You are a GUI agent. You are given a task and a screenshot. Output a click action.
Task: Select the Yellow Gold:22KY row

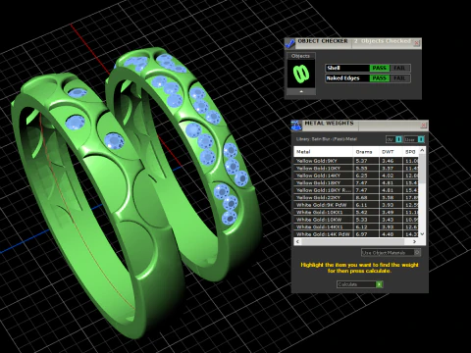click(x=356, y=197)
